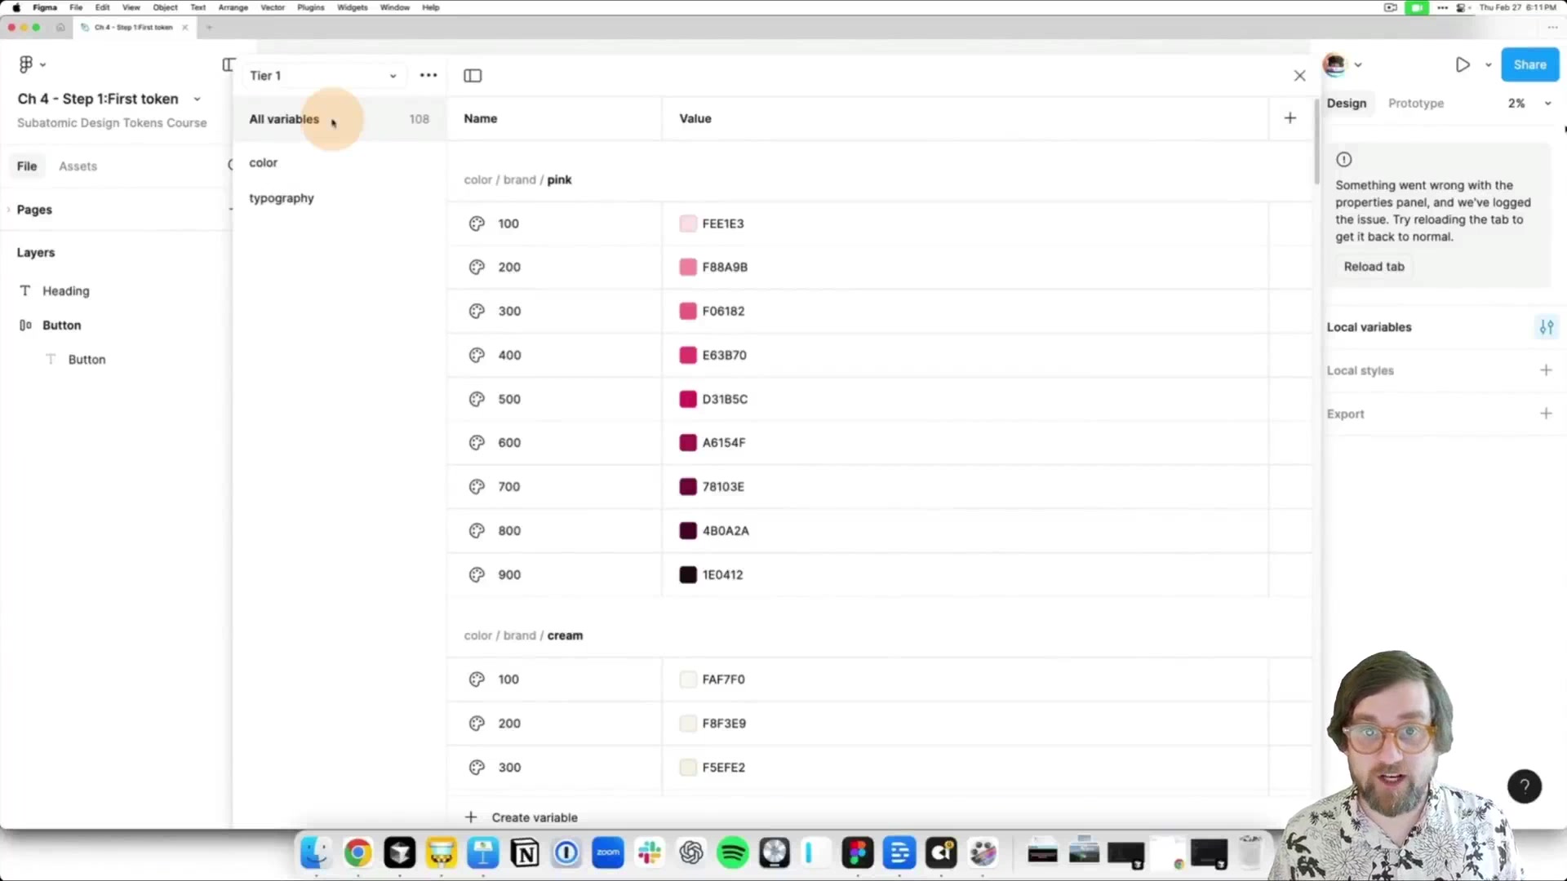Switch to the Prototype tab
Screen dimensions: 1567x881
[x=1416, y=104]
